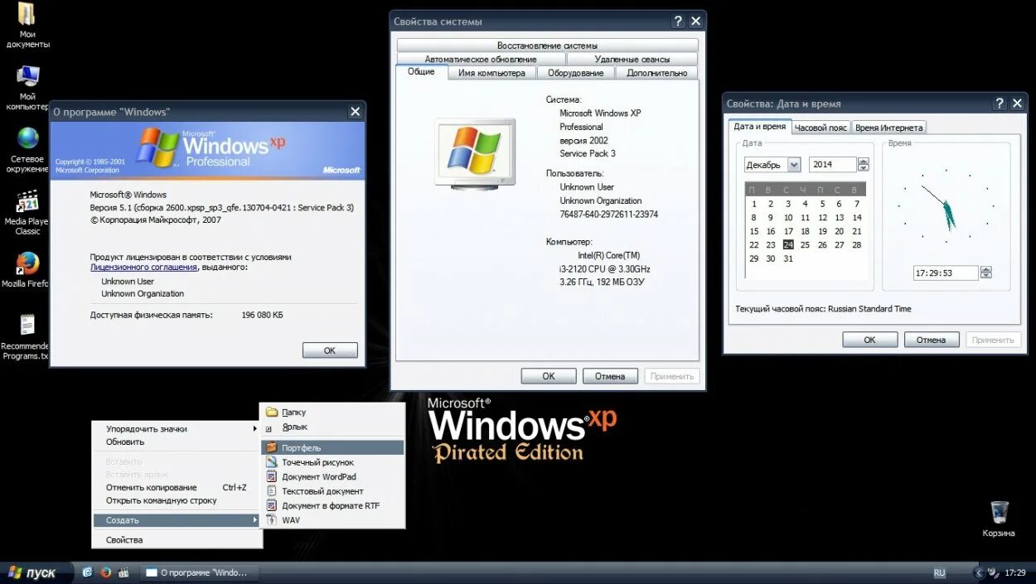
Task: Open the Мои документы desktop icon
Action: [27, 25]
